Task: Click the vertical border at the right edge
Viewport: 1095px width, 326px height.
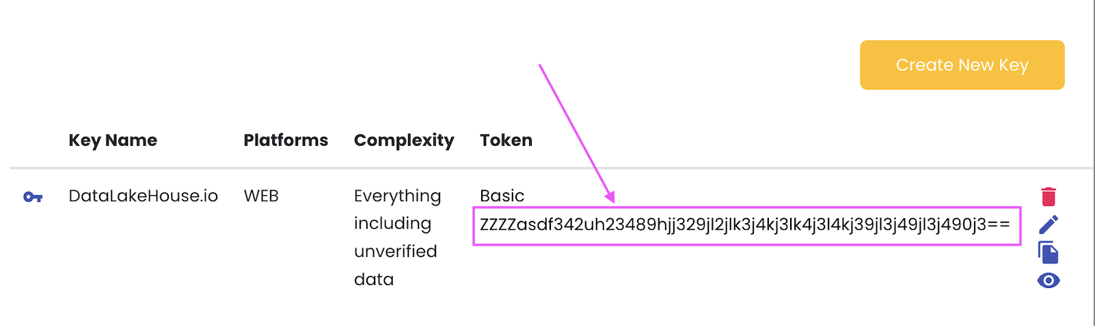Action: point(1093,163)
